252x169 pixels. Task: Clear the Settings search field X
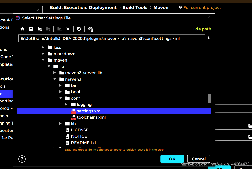click(38, 10)
